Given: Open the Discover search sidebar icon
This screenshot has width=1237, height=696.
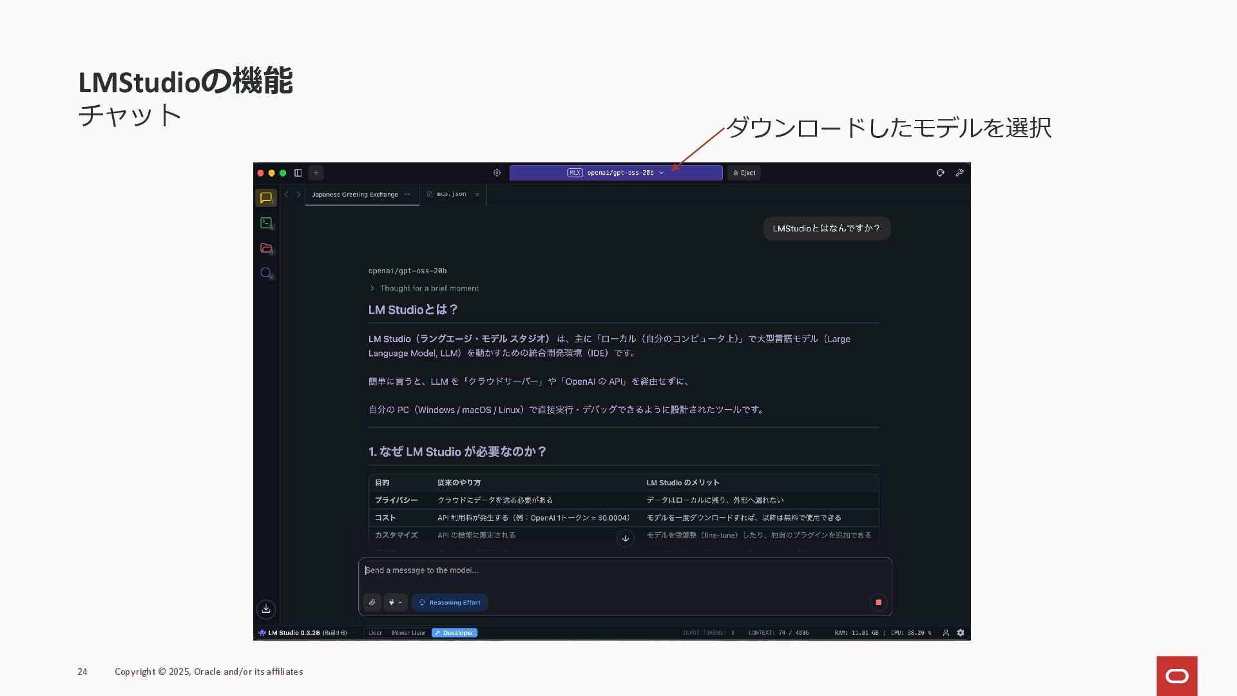Looking at the screenshot, I should click(x=266, y=273).
